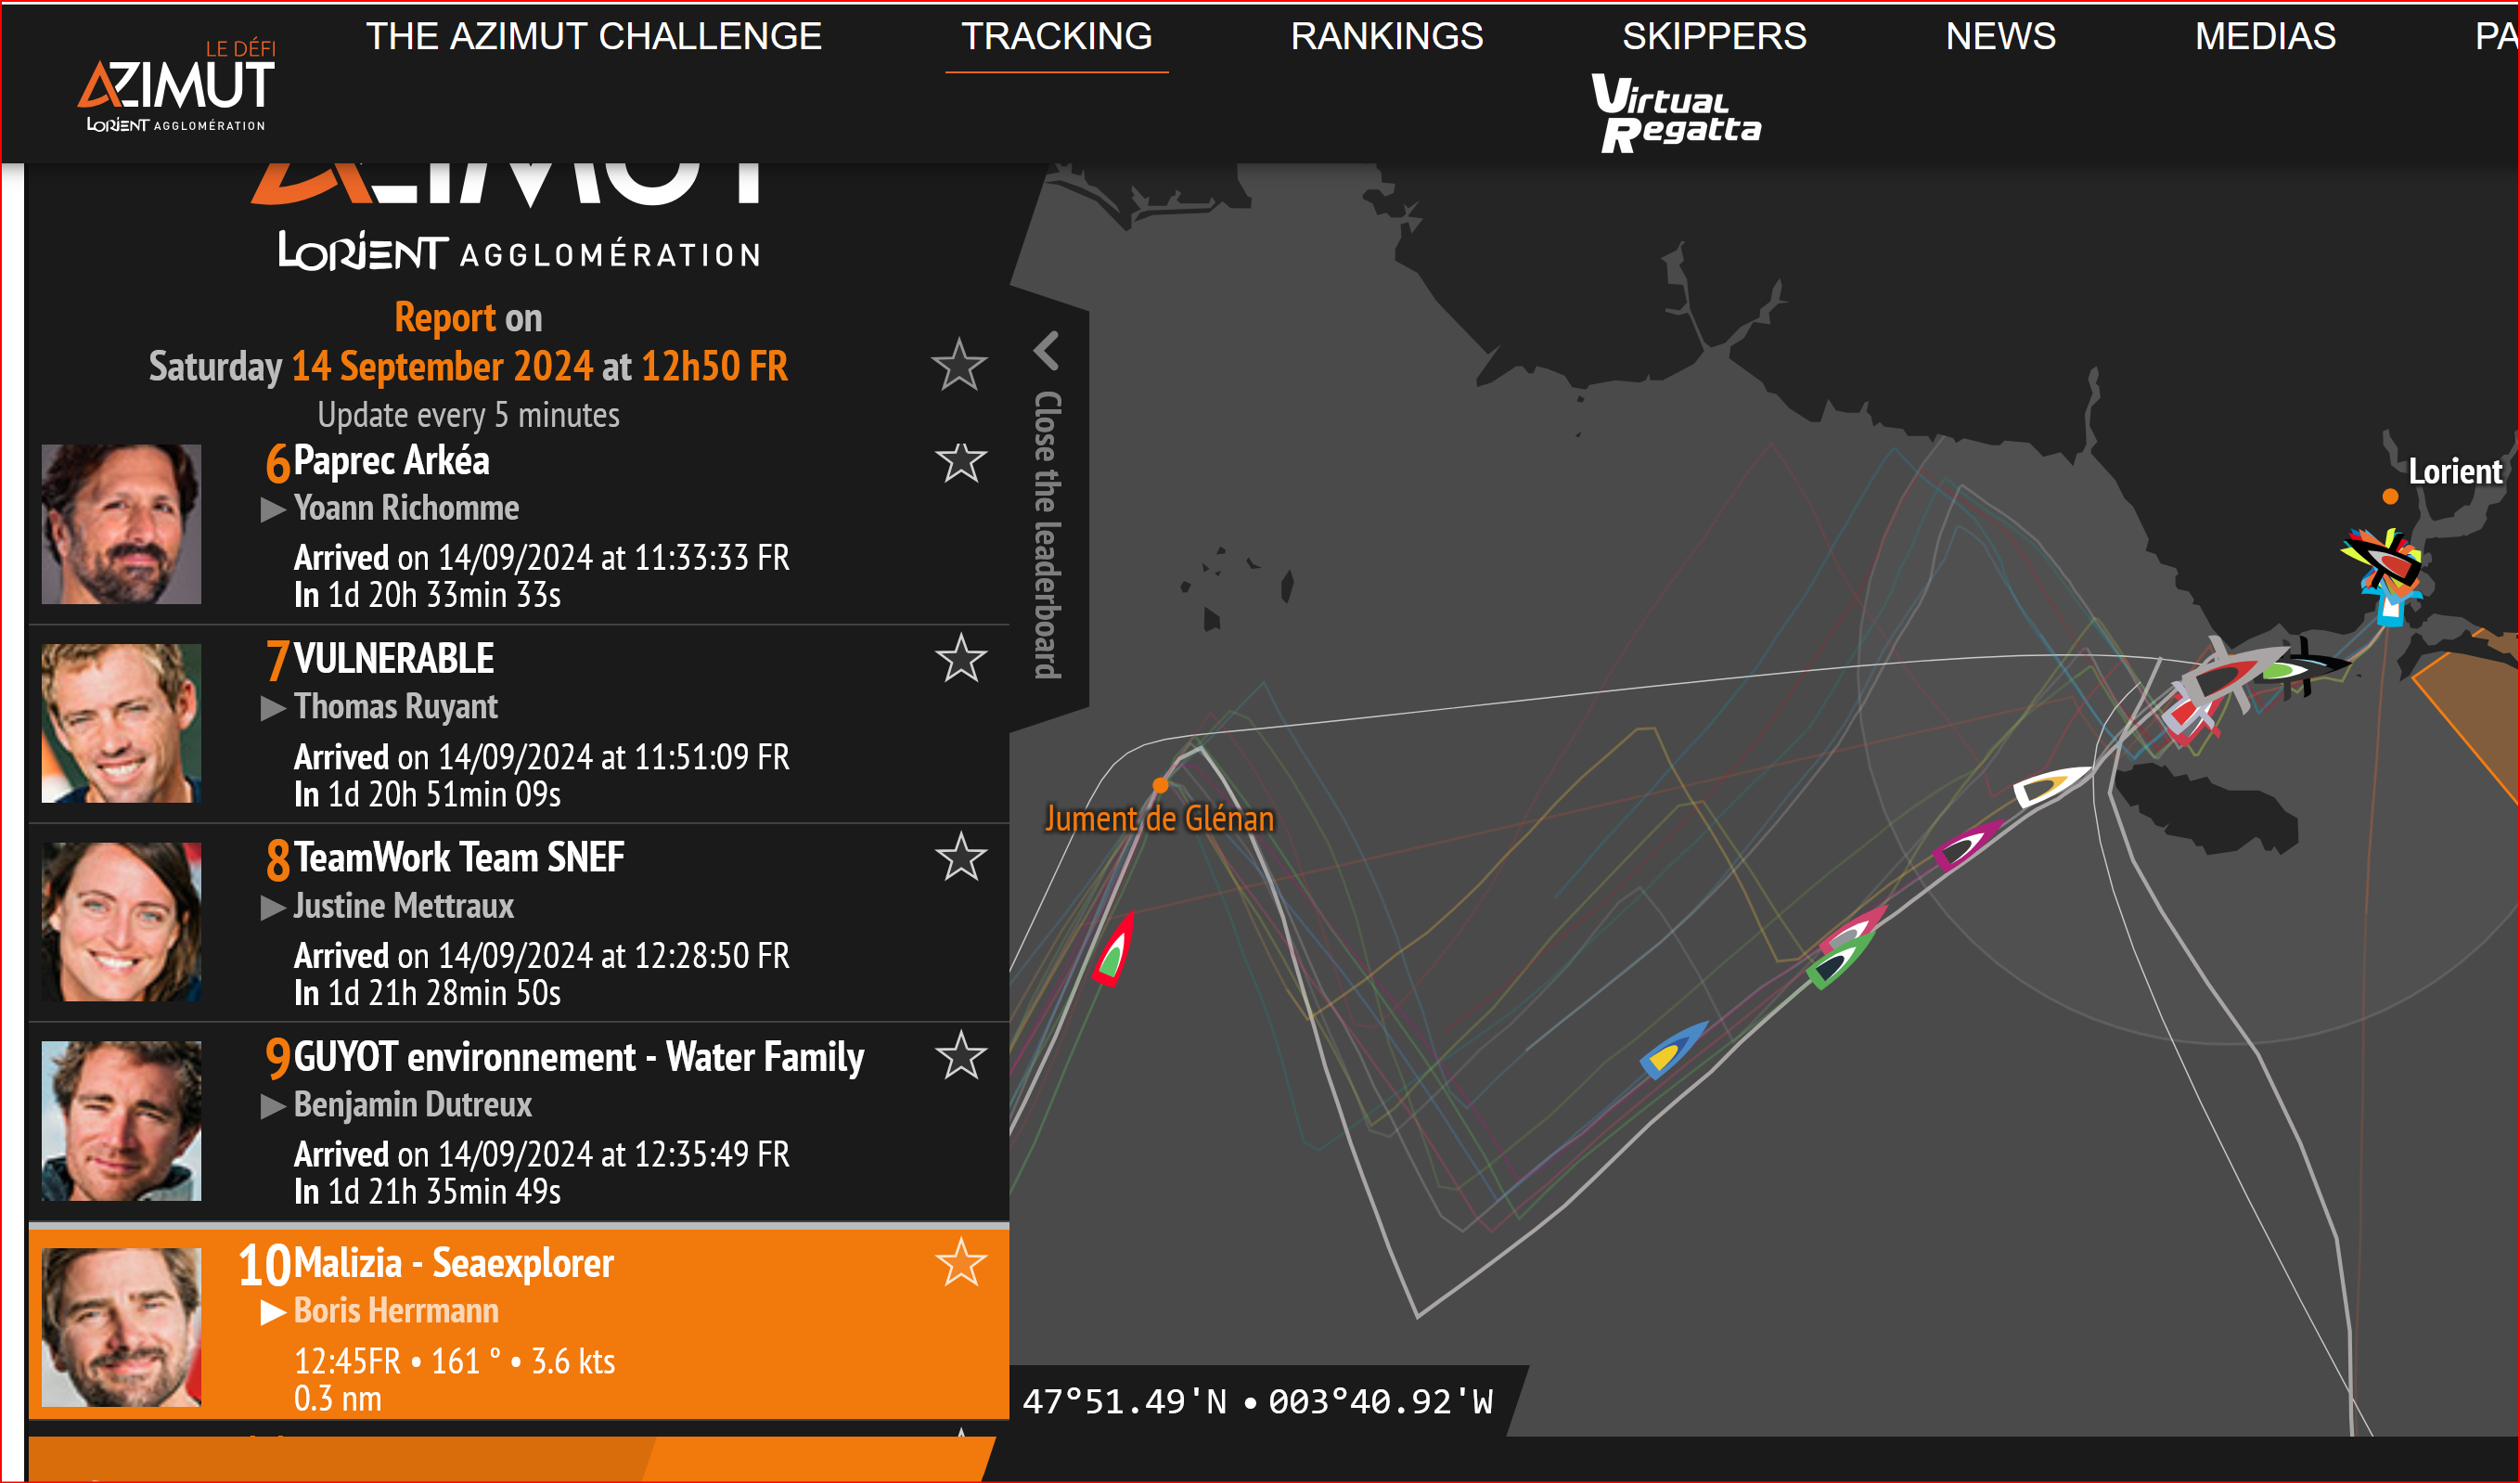Open Justine Mettraux portrait photo

coord(121,922)
